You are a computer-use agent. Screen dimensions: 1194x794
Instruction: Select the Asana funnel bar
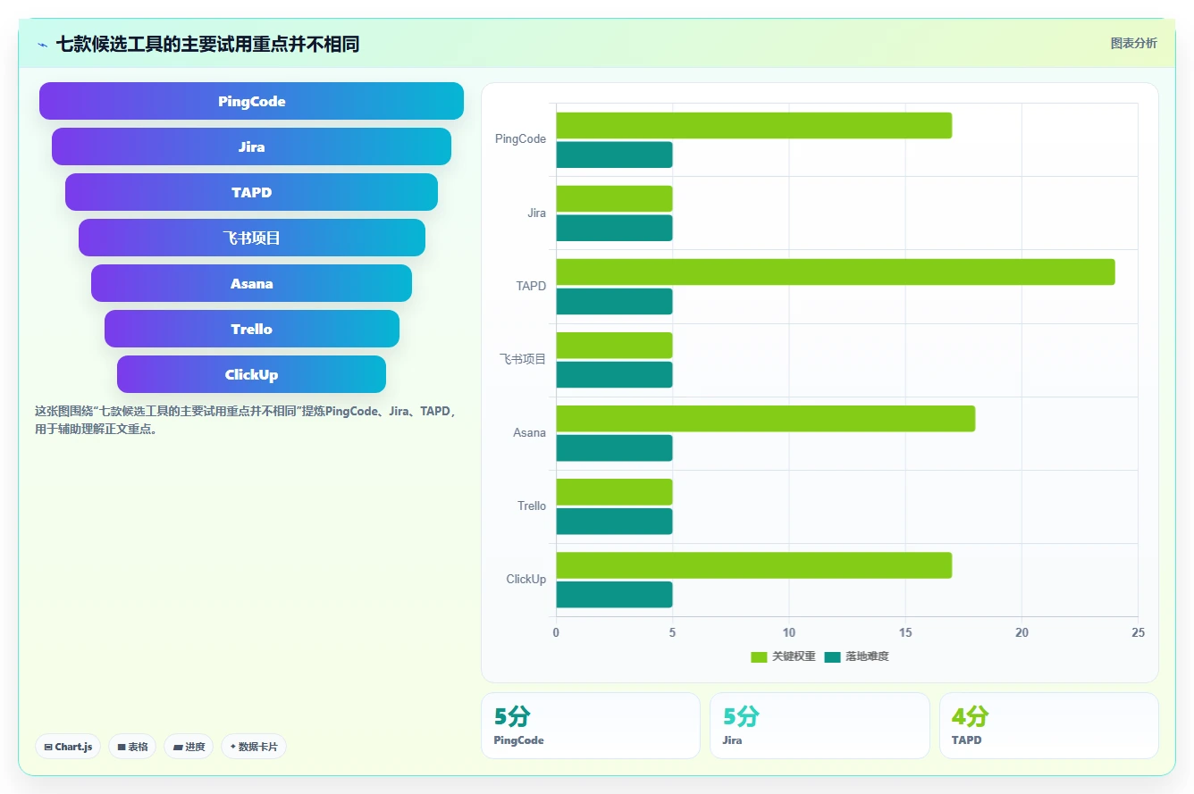click(251, 283)
